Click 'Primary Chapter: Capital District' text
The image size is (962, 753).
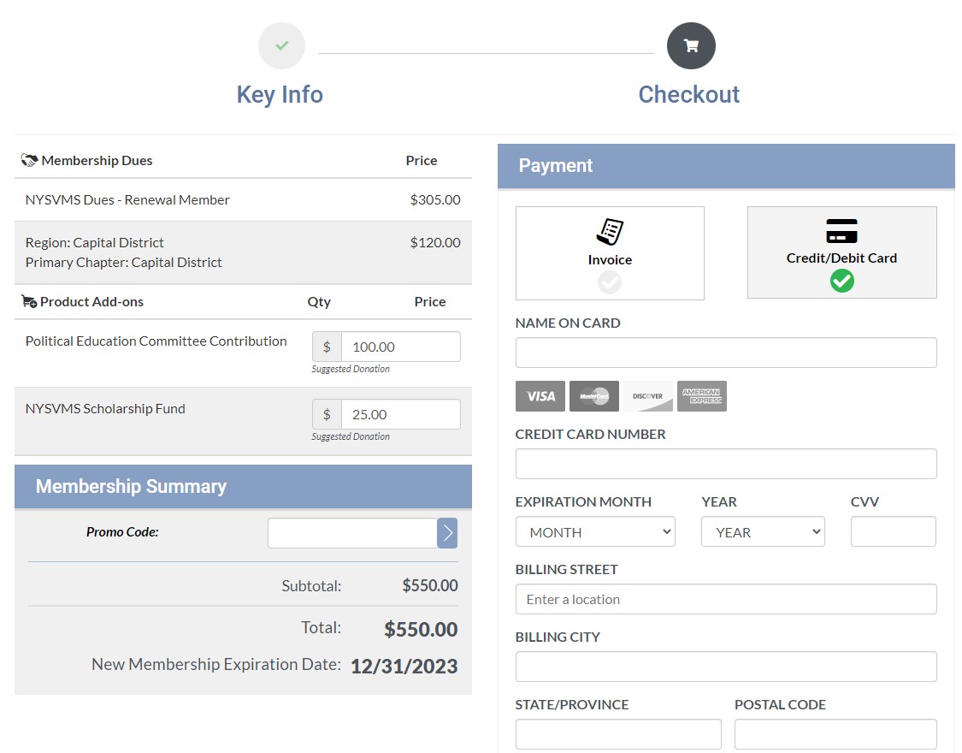coord(123,262)
